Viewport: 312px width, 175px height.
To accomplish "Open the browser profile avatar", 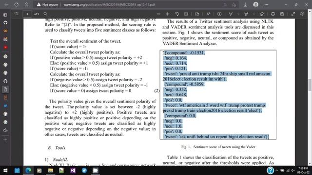I will click(x=256, y=4).
